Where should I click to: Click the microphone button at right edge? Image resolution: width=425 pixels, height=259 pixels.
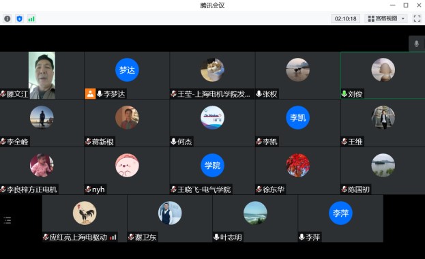[417, 44]
